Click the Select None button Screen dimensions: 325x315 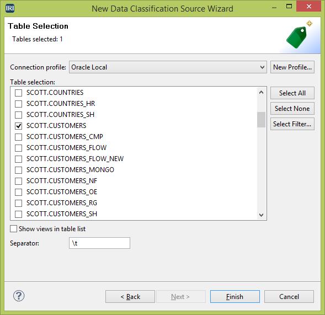click(292, 109)
